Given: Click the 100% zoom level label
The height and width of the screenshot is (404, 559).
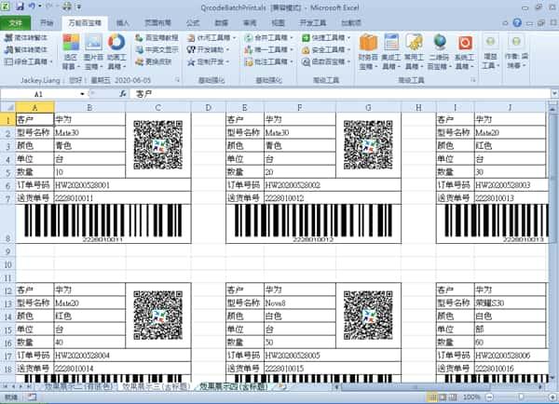Looking at the screenshot, I should 471,397.
